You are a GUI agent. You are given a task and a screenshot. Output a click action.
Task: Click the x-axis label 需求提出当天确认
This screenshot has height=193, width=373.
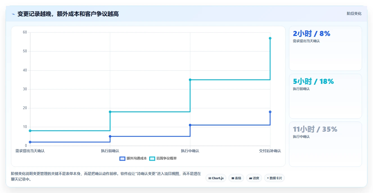[x=30, y=151]
